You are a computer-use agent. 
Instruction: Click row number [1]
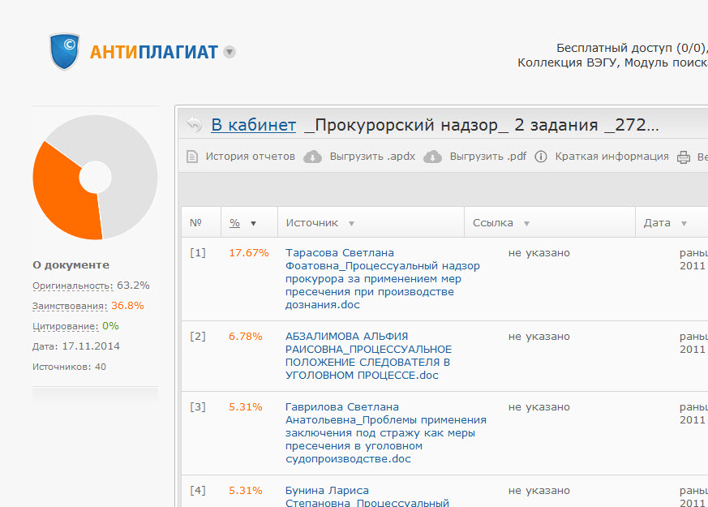pyautogui.click(x=198, y=253)
